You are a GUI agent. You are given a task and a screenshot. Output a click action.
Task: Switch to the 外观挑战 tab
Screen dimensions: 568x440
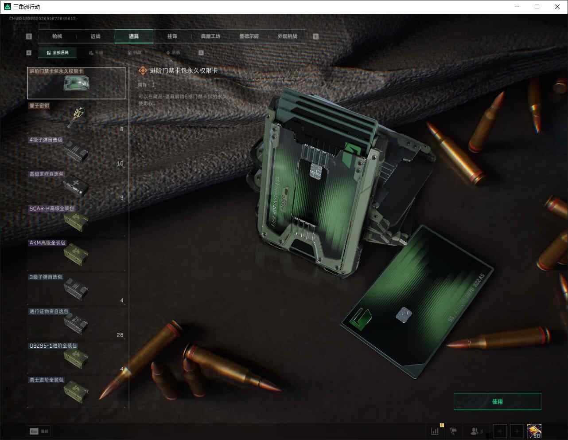(x=287, y=36)
